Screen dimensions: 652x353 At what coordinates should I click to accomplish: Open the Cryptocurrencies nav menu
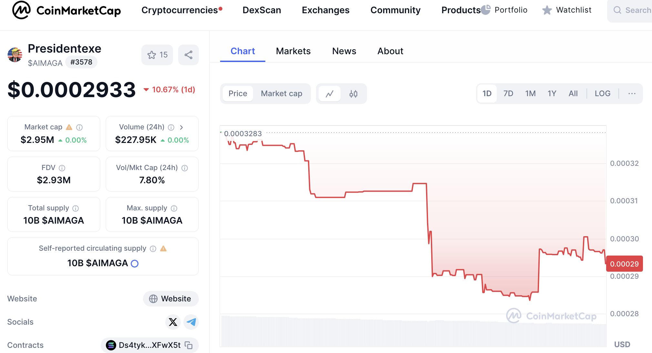pos(180,10)
